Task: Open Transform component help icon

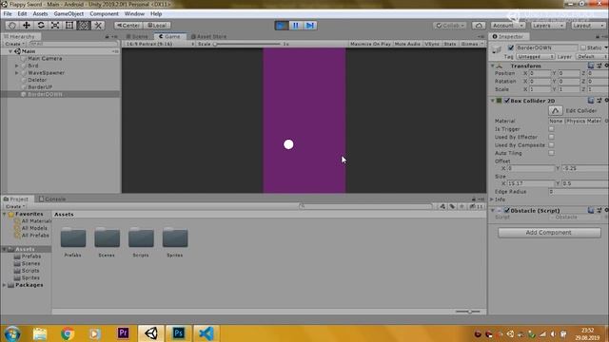Action: point(591,66)
